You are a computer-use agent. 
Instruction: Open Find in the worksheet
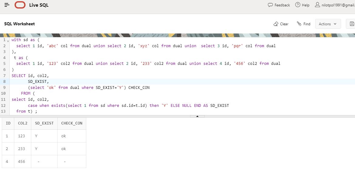point(303,24)
